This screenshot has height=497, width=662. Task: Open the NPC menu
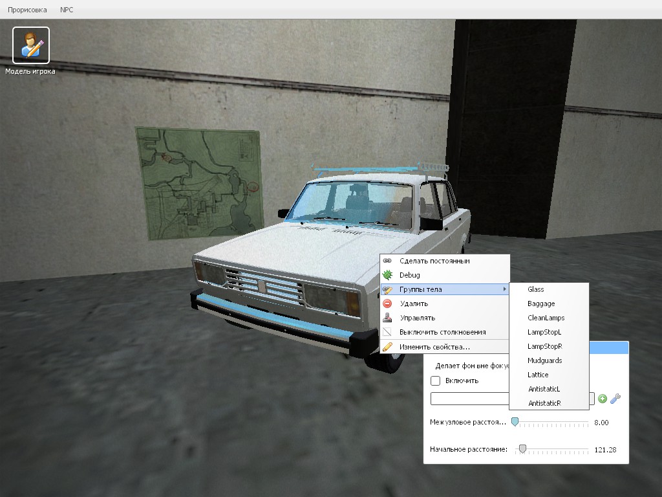point(67,10)
